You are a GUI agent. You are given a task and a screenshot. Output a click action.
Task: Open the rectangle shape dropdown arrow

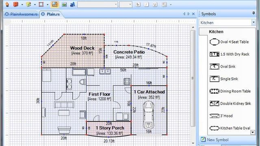coord(48,4)
